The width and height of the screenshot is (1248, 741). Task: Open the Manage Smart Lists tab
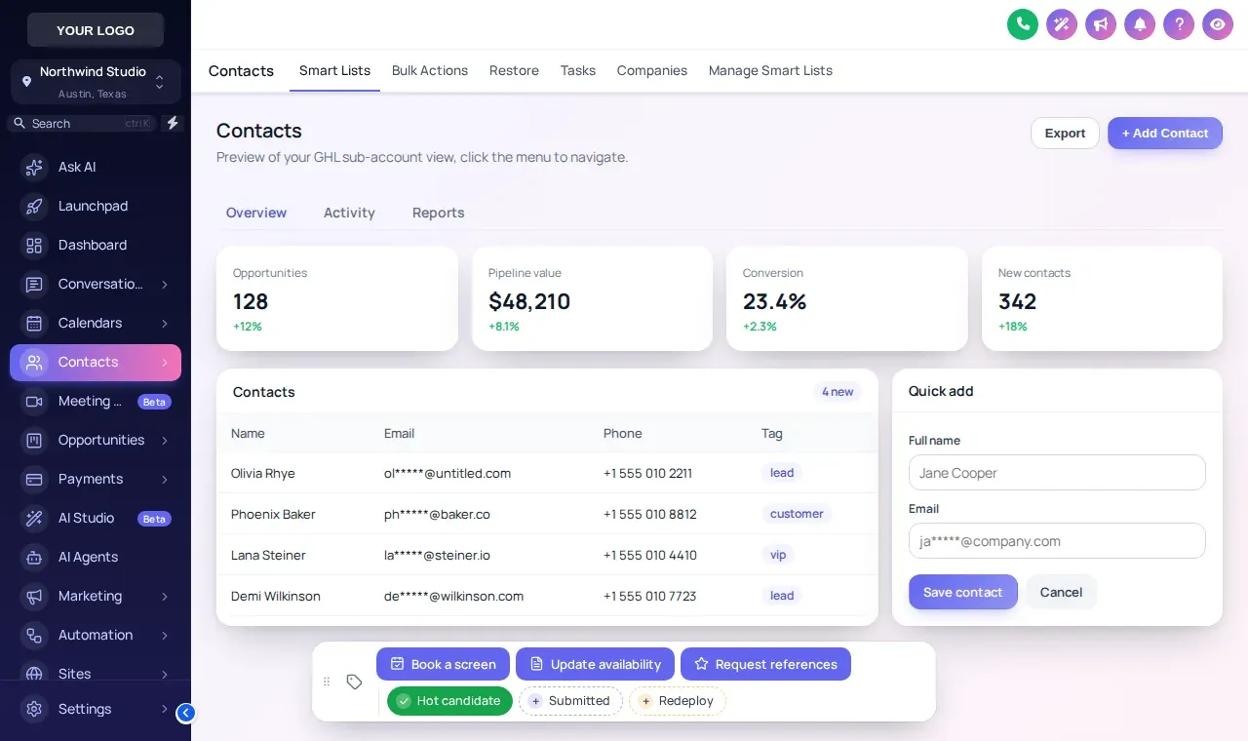770,70
